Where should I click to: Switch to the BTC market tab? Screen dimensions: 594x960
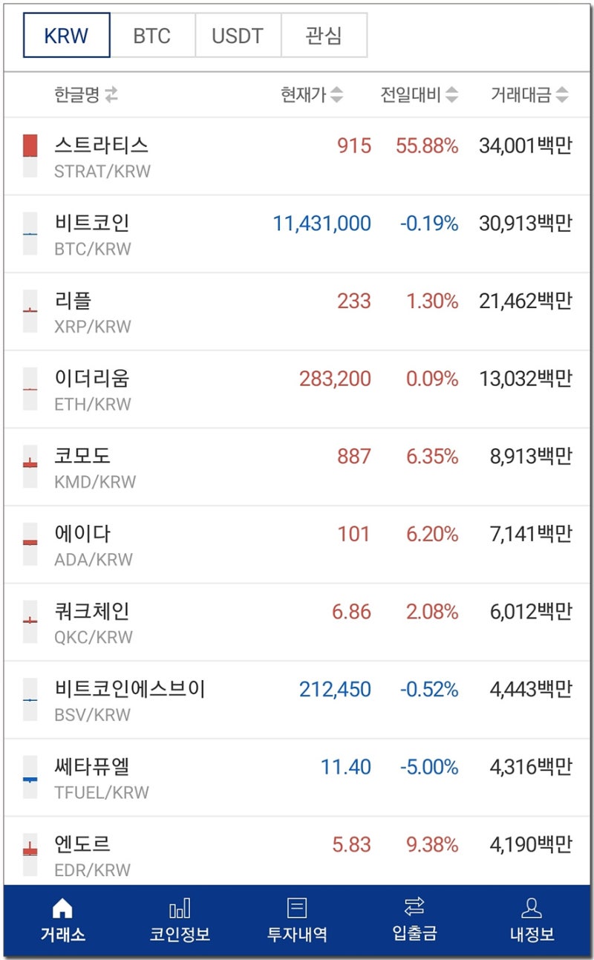click(151, 35)
